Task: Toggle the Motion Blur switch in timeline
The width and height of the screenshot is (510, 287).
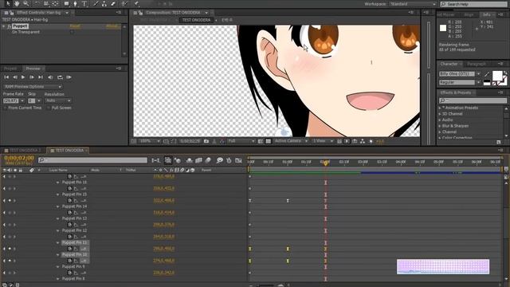Action: point(208,160)
